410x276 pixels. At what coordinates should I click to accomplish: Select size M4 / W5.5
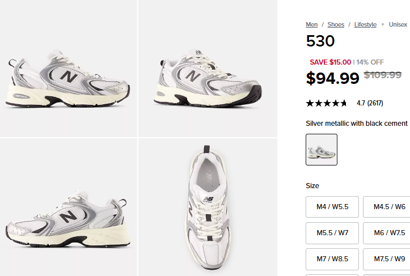[x=332, y=207]
